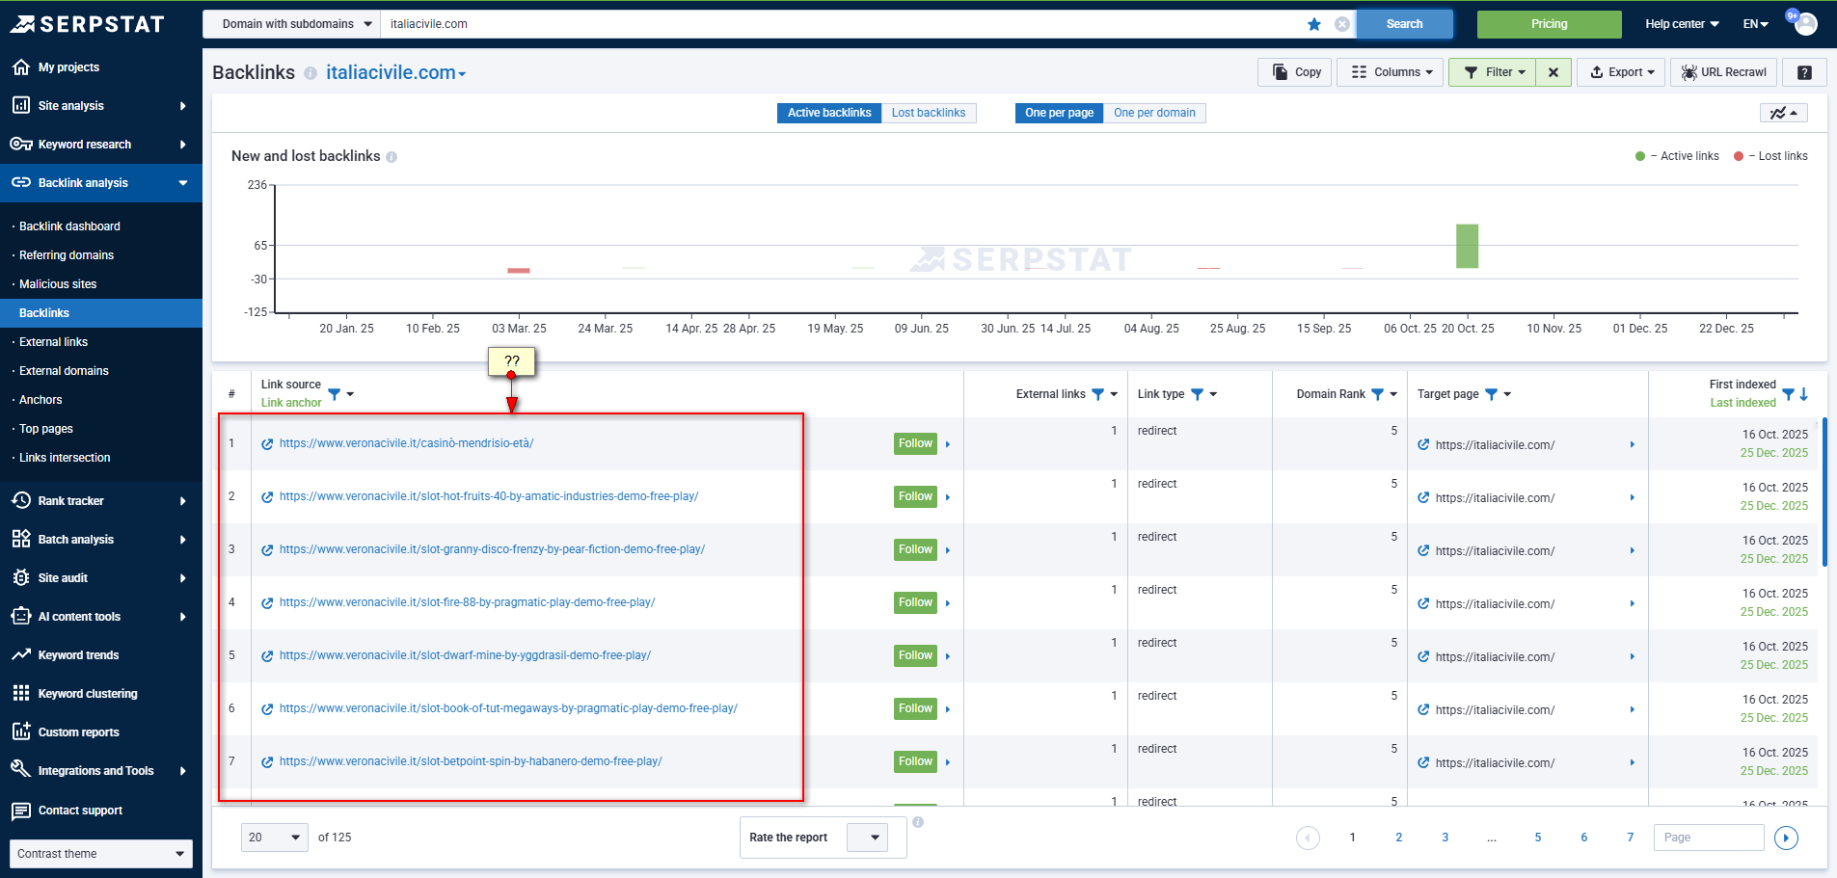Select One per domain option
Viewport: 1837px width, 878px height.
coord(1153,113)
